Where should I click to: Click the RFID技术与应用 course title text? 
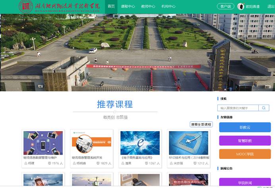189,158
